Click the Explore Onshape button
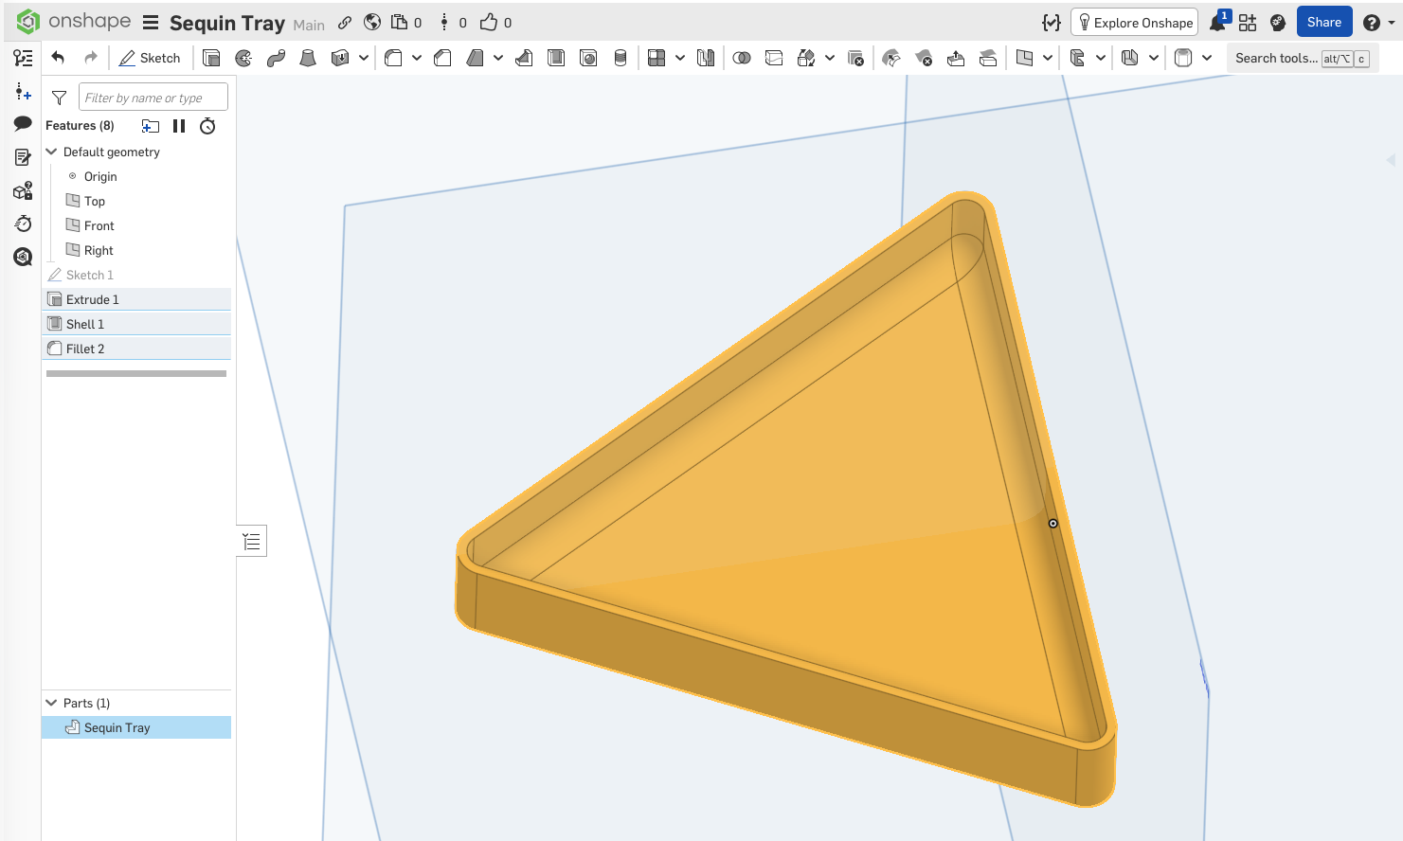 pos(1134,22)
